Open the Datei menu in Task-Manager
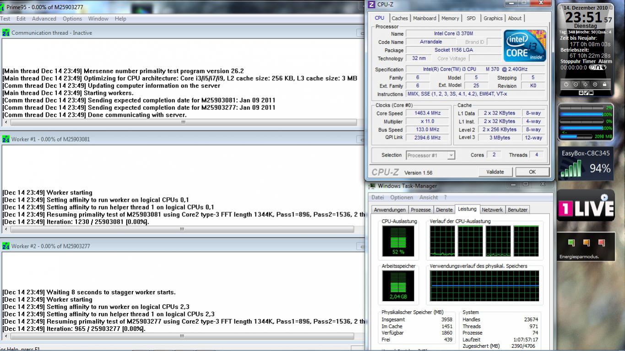The width and height of the screenshot is (625, 351). (x=378, y=198)
